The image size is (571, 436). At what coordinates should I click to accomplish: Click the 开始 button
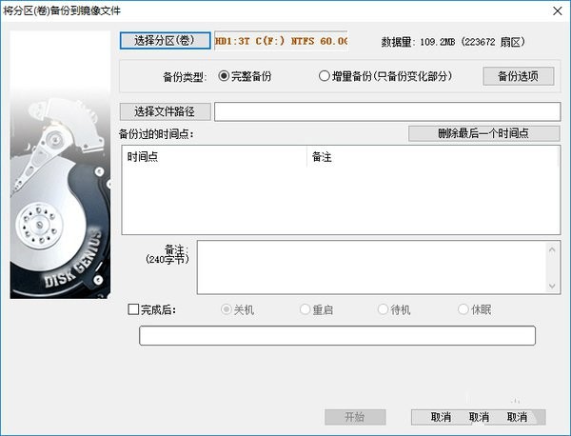click(355, 417)
